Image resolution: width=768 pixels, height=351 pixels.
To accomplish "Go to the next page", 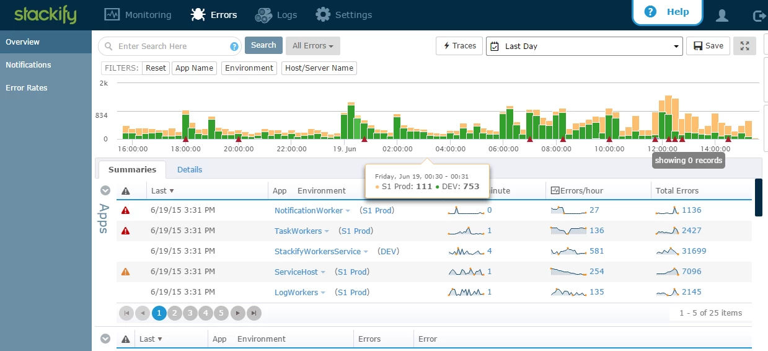I will 238,313.
